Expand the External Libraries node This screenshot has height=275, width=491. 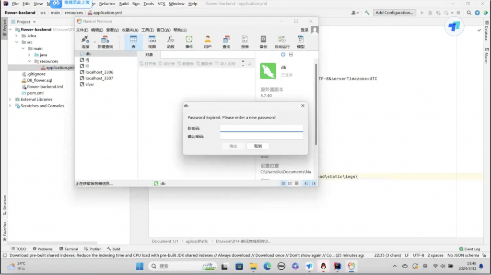click(10, 99)
